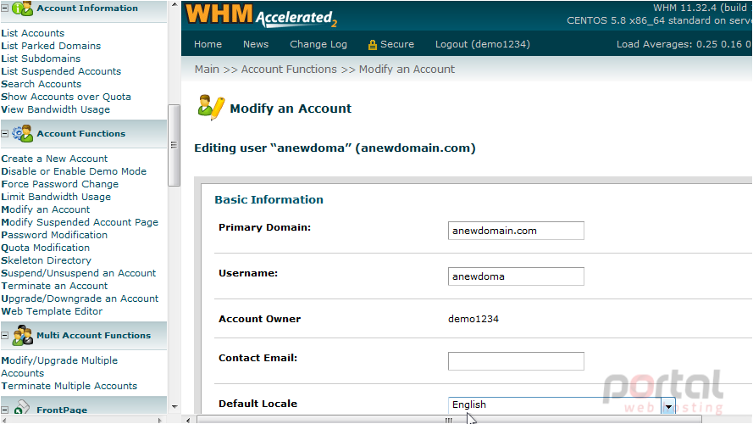Image resolution: width=753 pixels, height=424 pixels.
Task: Open the Home menu item
Action: tap(208, 44)
